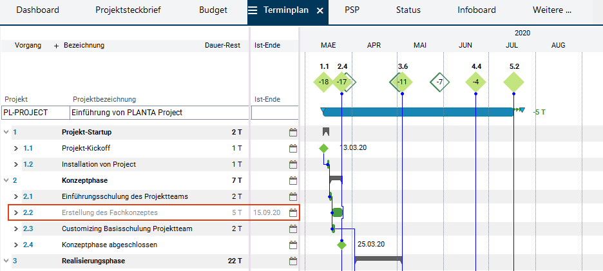Switch to the PSP tab
The height and width of the screenshot is (271, 603).
click(x=352, y=10)
